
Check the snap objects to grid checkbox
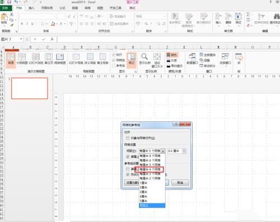tap(128, 138)
